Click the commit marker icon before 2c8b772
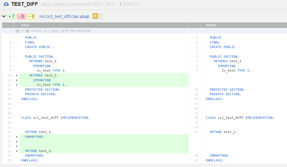The width and height of the screenshot is (287, 167). pos(121,4)
